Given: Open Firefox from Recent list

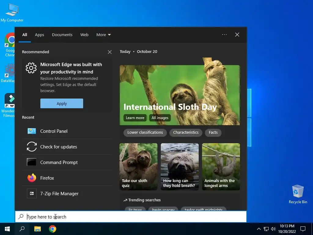Looking at the screenshot, I should [x=67, y=178].
